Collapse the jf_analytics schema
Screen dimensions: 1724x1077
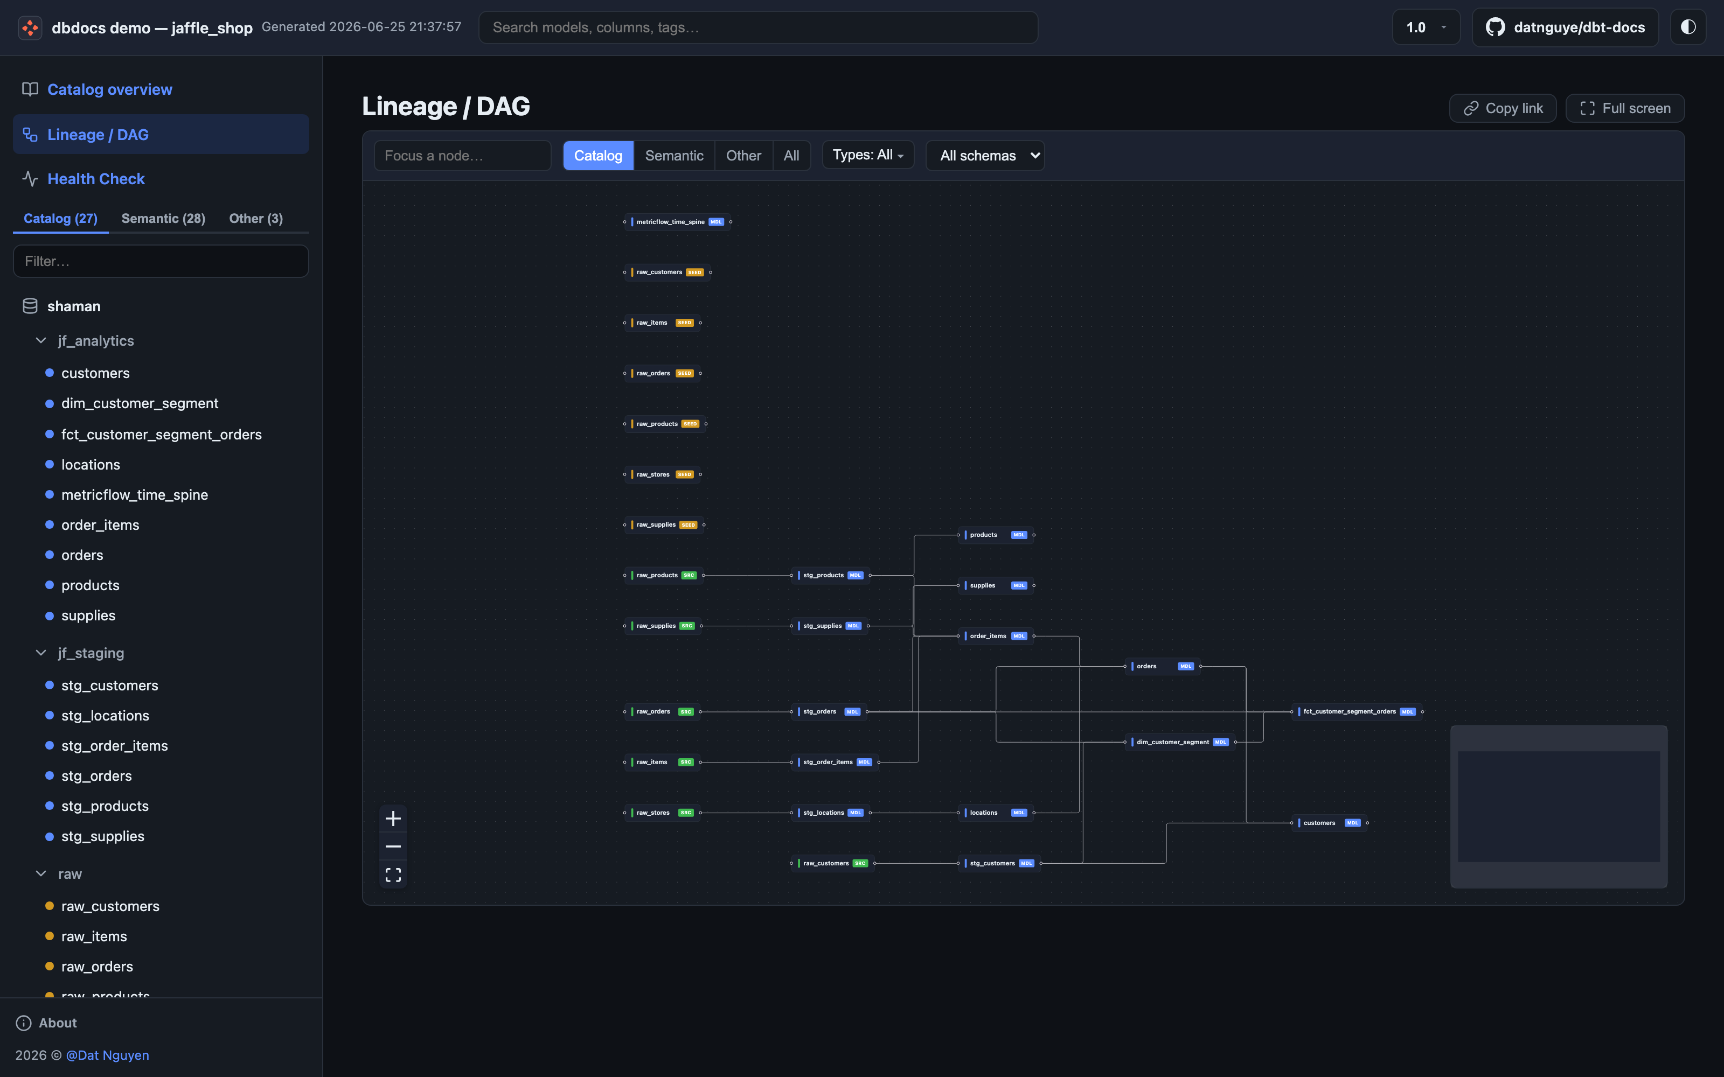point(41,340)
